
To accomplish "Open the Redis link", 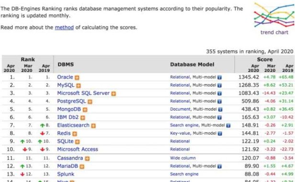I will (x=64, y=133).
